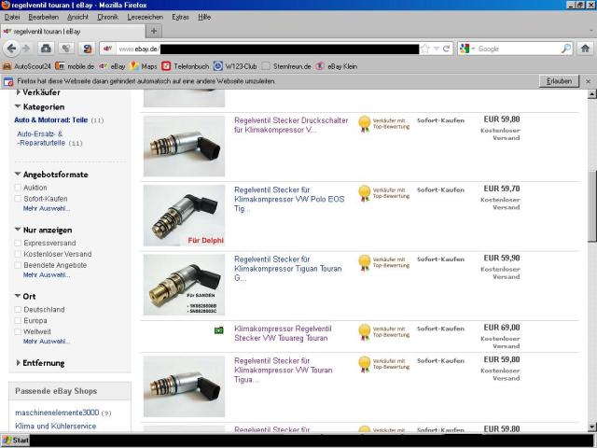Click the Google search engine icon
Image resolution: width=597 pixels, height=448 pixels.
click(x=465, y=49)
